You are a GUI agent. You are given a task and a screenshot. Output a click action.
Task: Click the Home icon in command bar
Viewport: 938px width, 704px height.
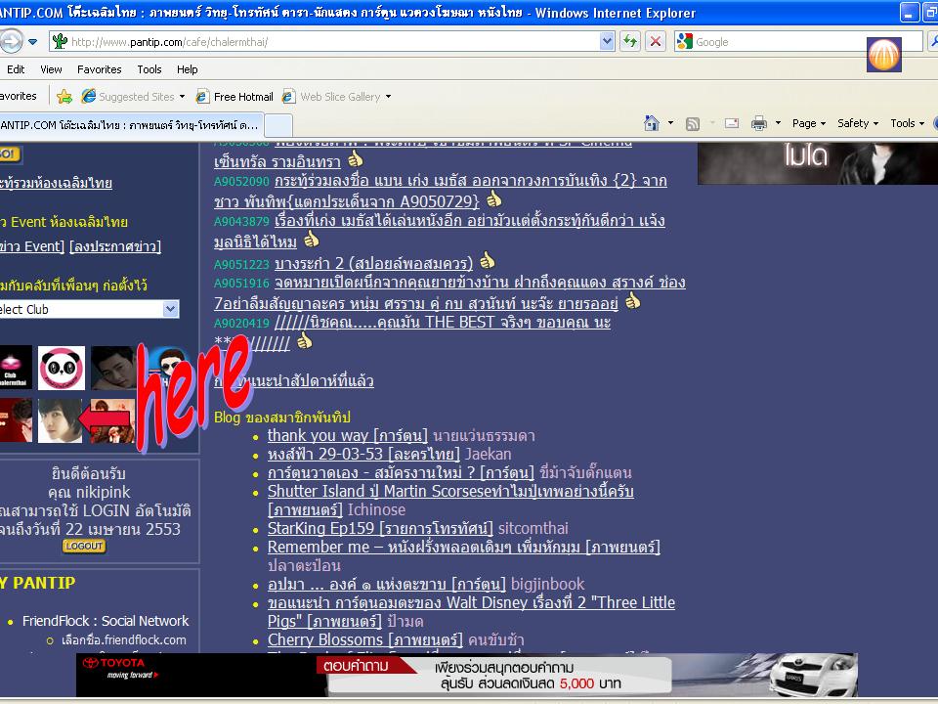pyautogui.click(x=652, y=123)
